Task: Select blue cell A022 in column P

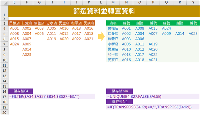Action: (153, 54)
